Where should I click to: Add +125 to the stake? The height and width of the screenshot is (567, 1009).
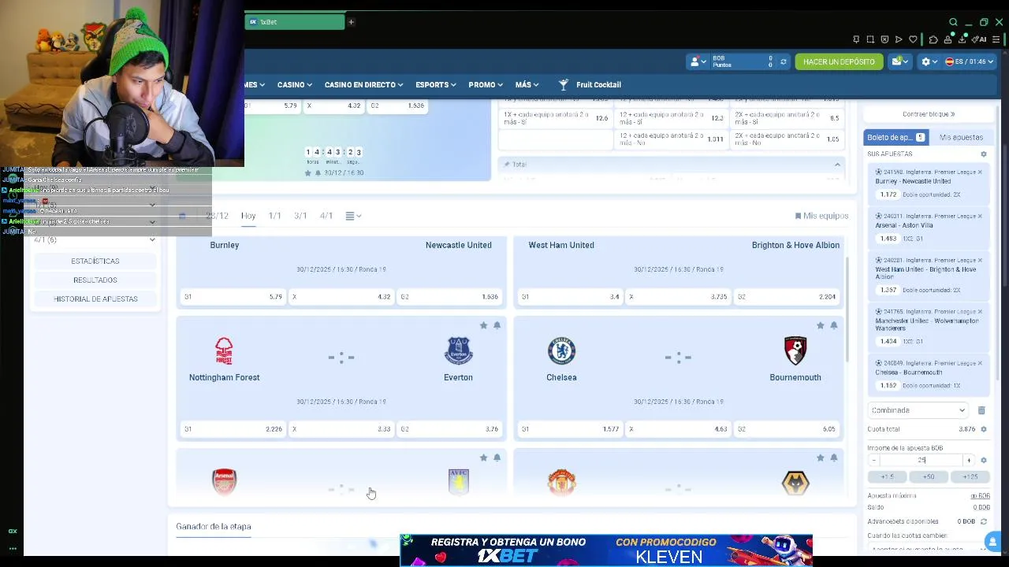point(970,476)
